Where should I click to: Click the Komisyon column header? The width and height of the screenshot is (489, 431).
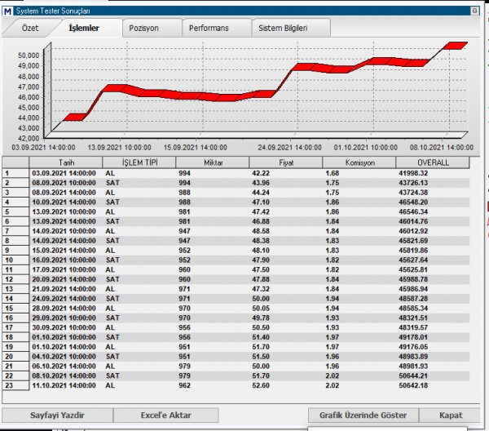tap(359, 162)
